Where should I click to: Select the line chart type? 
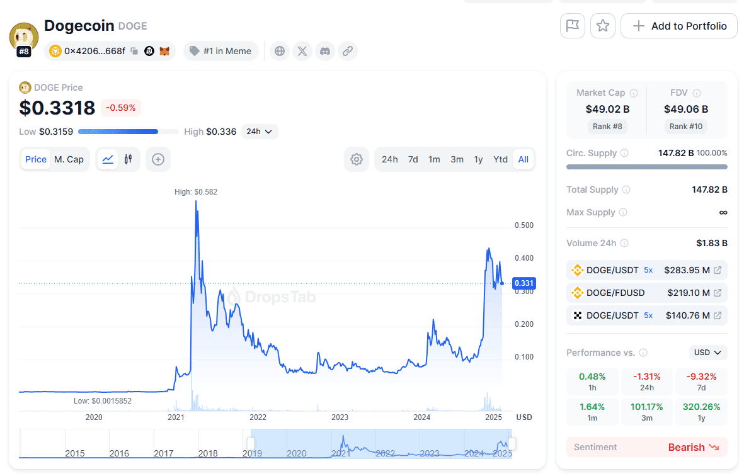pyautogui.click(x=108, y=159)
